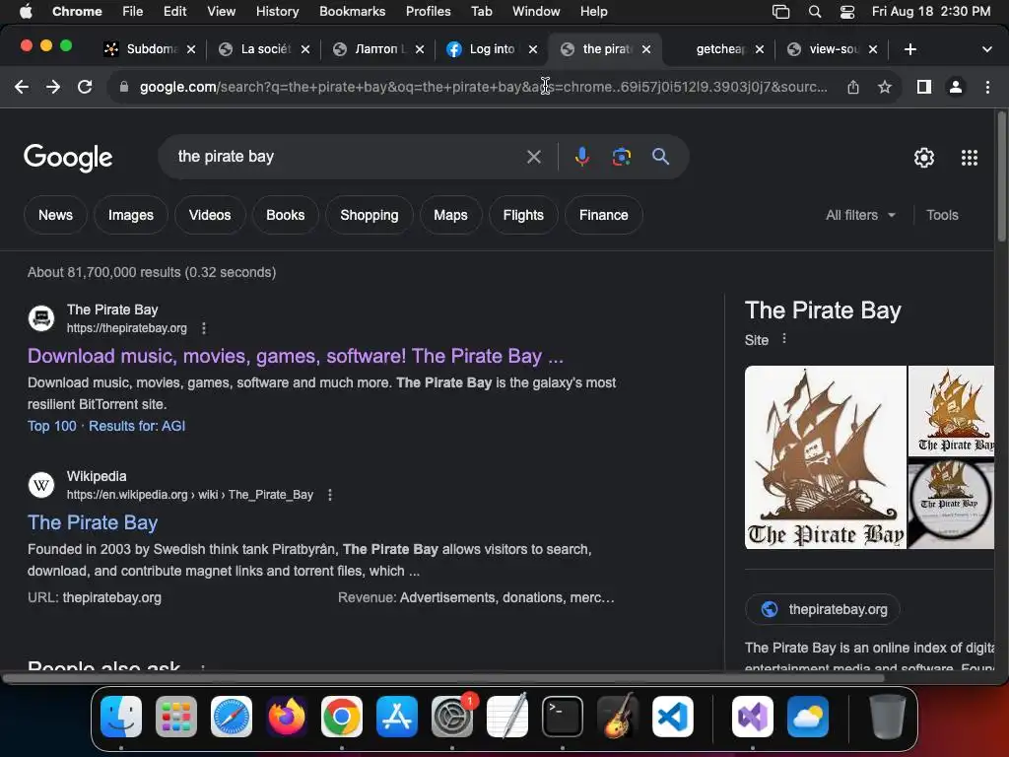Viewport: 1009px width, 757px height.
Task: Go back to previous page
Action: 22,87
